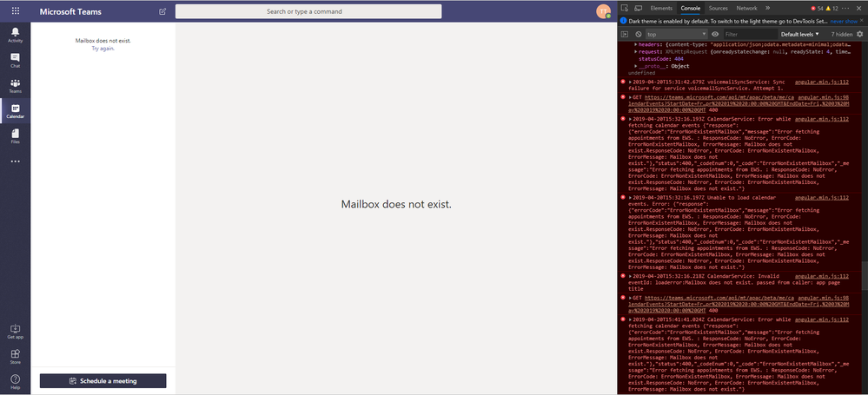Image resolution: width=868 pixels, height=395 pixels.
Task: Open Help in the Teams sidebar
Action: [x=15, y=382]
